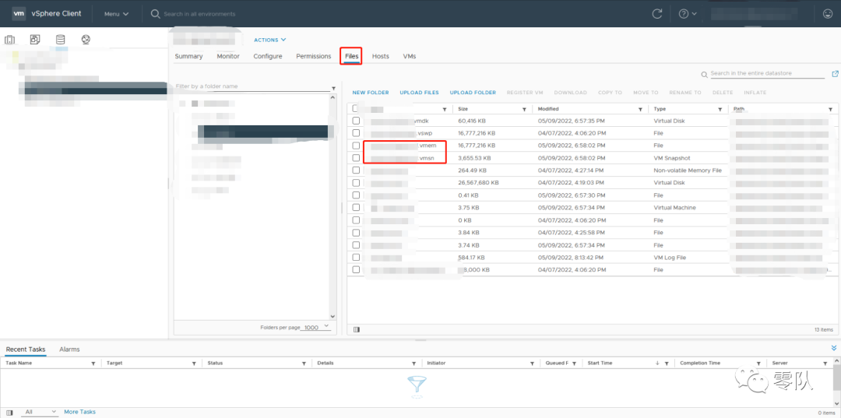Click the Search in the entire datastore field
The image size is (841, 418).
click(767, 73)
